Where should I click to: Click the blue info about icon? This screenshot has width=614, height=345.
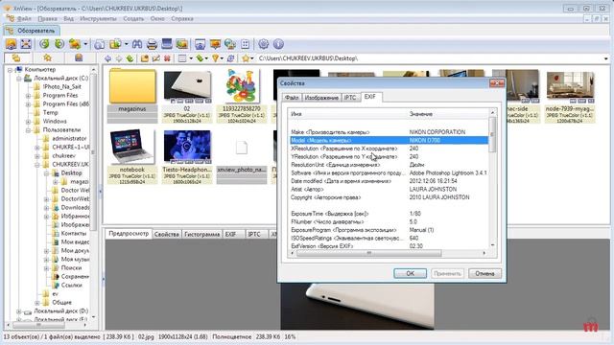(x=278, y=44)
